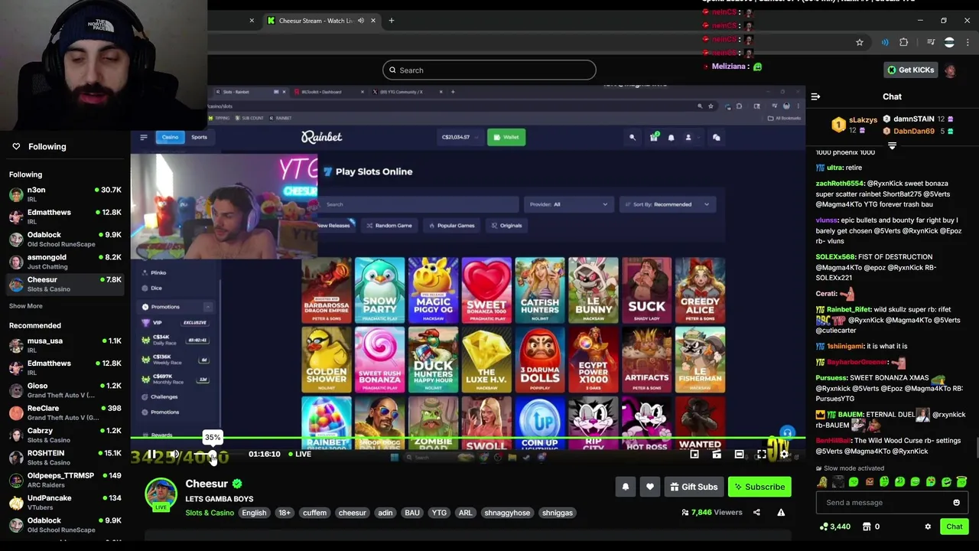Open the shop icon next to 0
Image resolution: width=979 pixels, height=551 pixels.
tap(867, 527)
